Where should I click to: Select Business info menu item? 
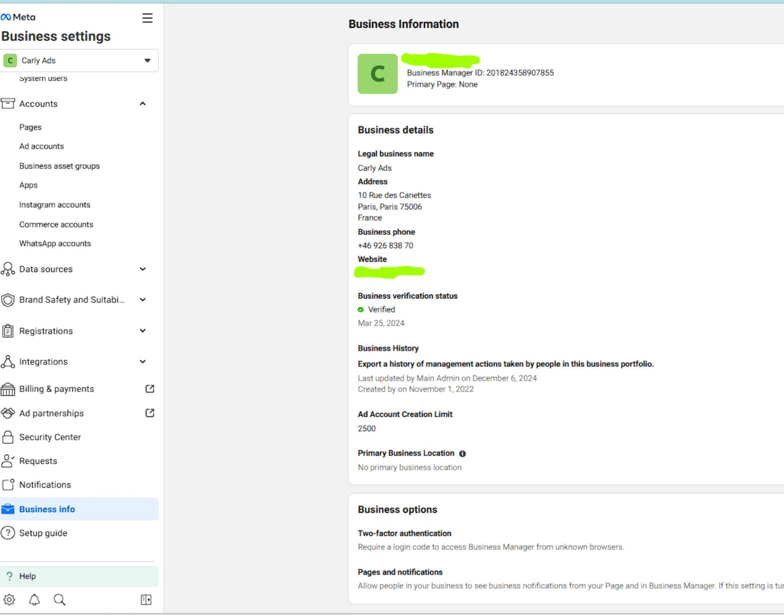(80, 509)
